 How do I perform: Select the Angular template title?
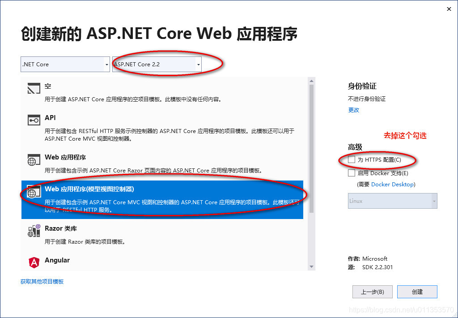tap(57, 260)
